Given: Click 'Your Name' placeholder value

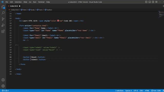Looking at the screenshot, I should (x=82, y=31).
